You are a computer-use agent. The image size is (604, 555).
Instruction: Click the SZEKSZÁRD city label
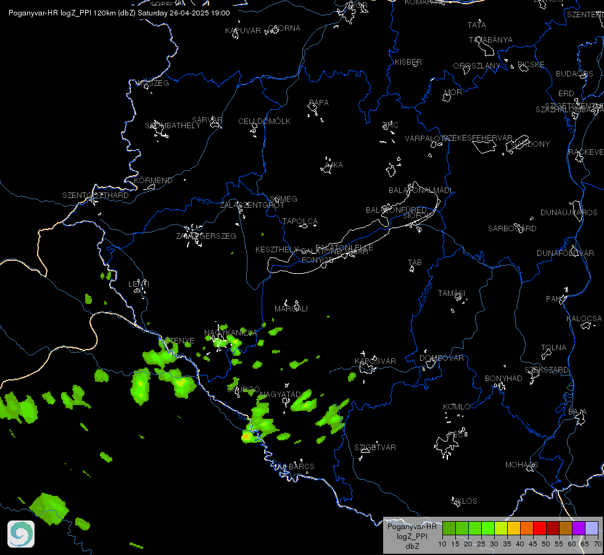pos(546,370)
